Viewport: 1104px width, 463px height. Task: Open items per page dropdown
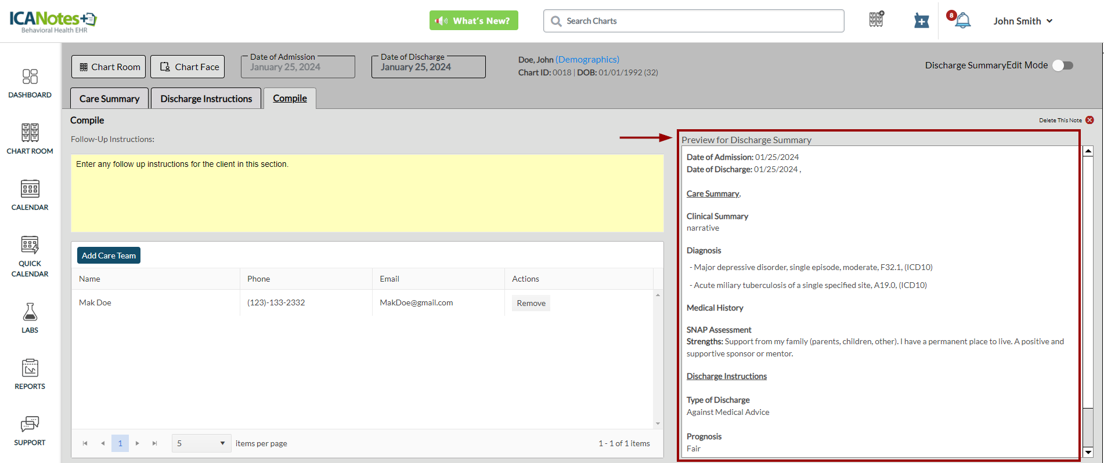pyautogui.click(x=201, y=443)
